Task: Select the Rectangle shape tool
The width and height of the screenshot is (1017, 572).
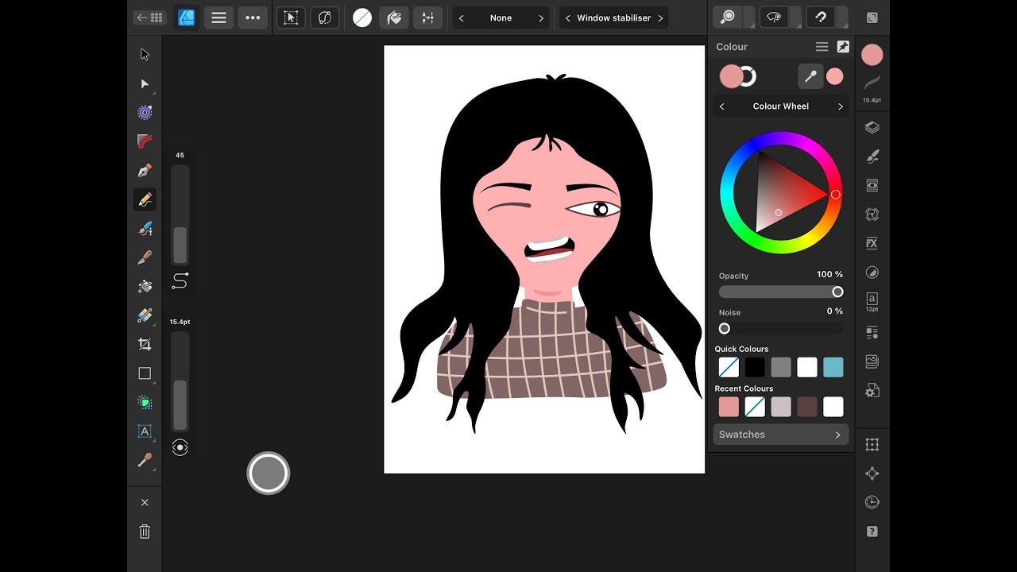Action: 145,373
